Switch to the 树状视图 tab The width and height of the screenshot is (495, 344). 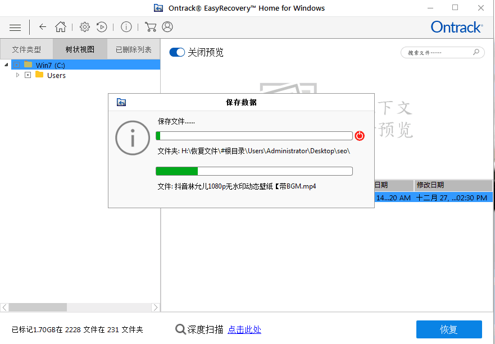click(80, 49)
